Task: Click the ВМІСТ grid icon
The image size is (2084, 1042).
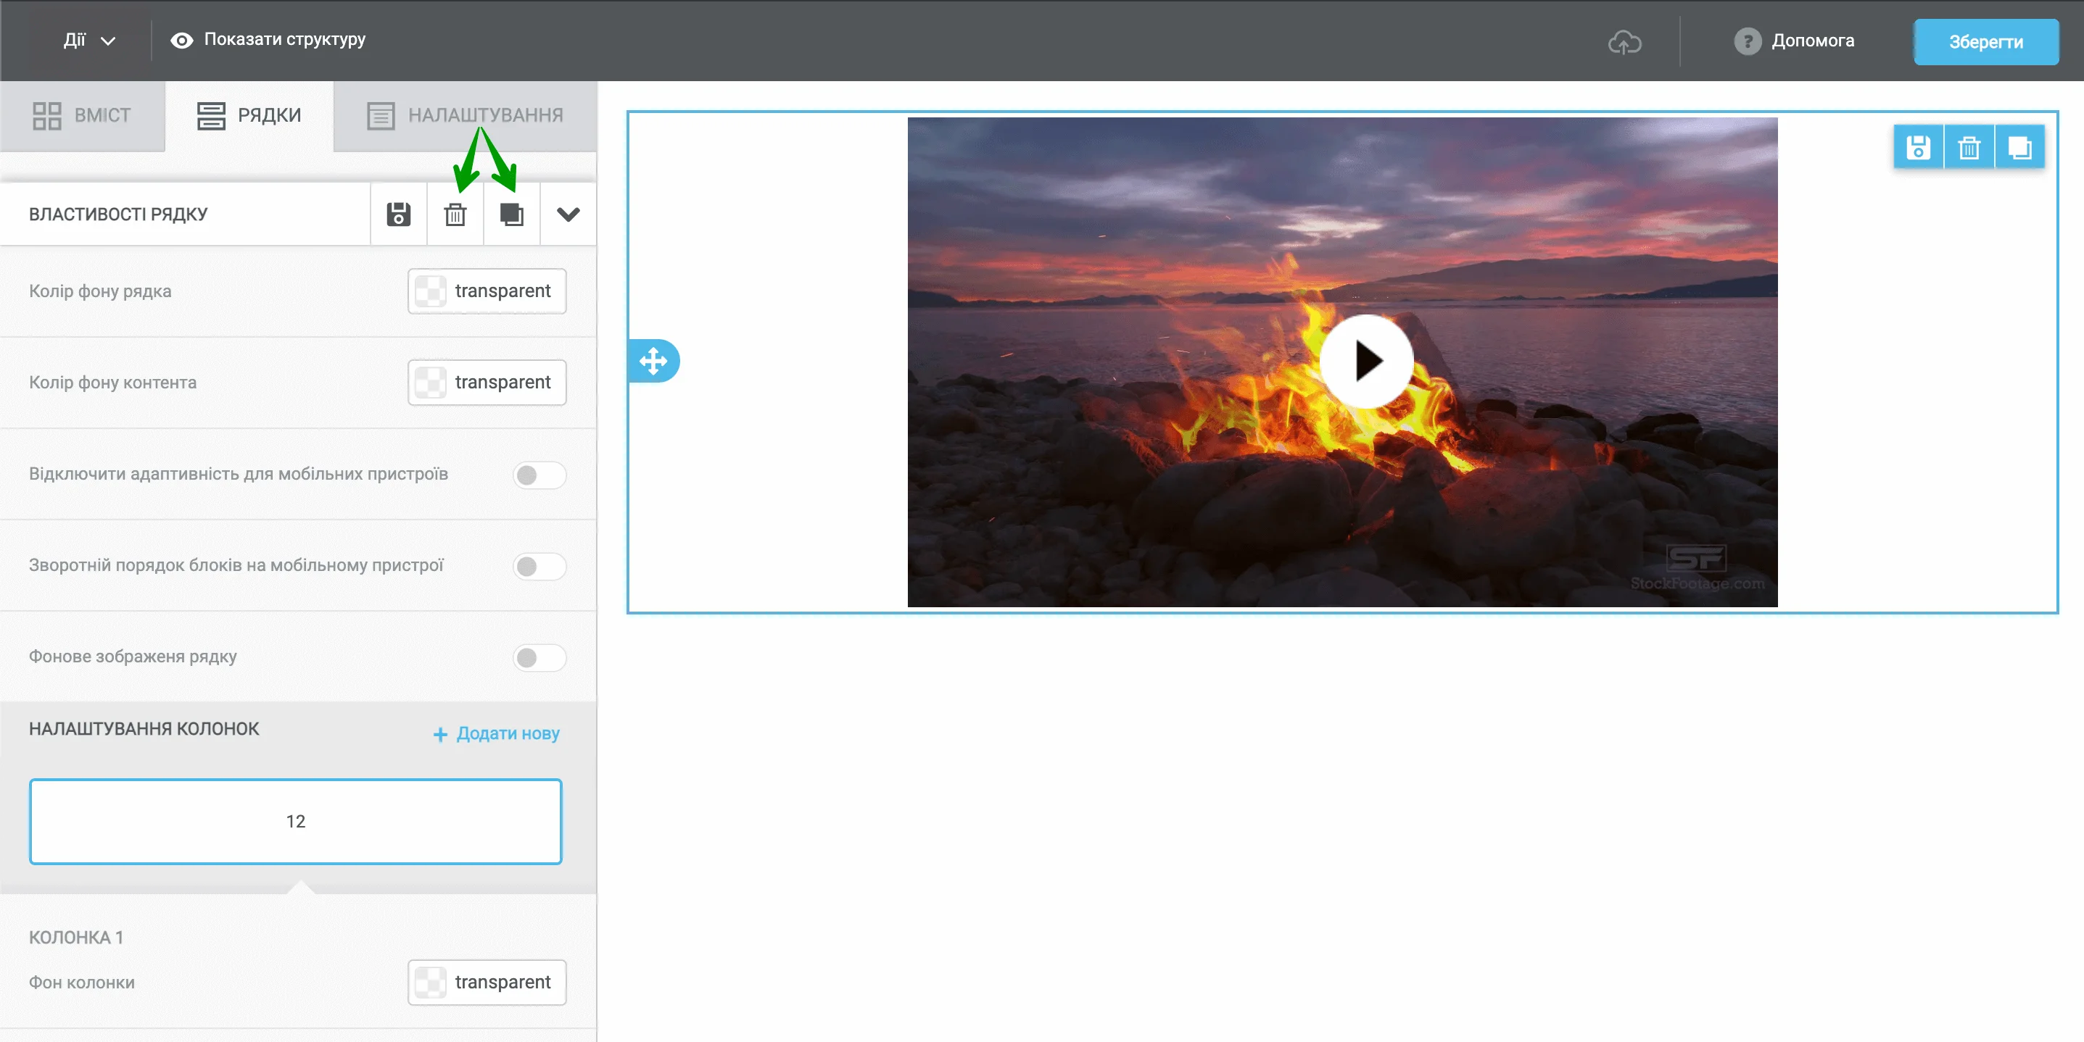Action: tap(47, 116)
